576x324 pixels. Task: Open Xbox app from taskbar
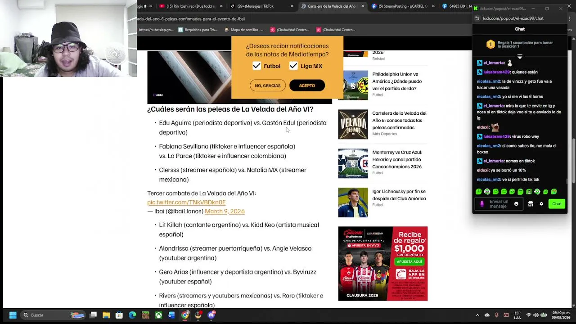pos(158,315)
